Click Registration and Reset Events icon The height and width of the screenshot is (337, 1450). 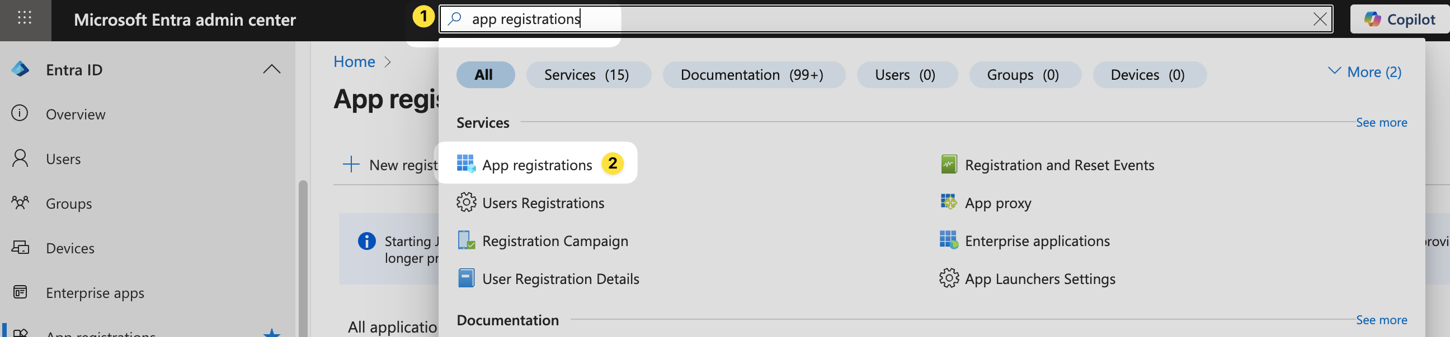pyautogui.click(x=948, y=165)
